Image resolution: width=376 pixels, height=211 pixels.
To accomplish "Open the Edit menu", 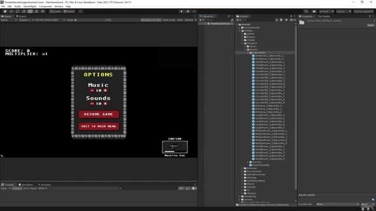I will pyautogui.click(x=9, y=6).
